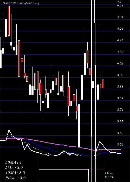Viewport: 130px width, 182px height.
Task: Click the 3.6 price axis label
Action: coord(119,133)
